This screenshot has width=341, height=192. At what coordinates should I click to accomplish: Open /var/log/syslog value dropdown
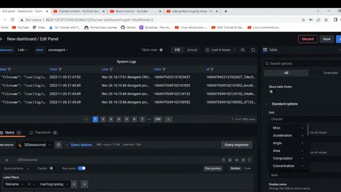[54, 184]
